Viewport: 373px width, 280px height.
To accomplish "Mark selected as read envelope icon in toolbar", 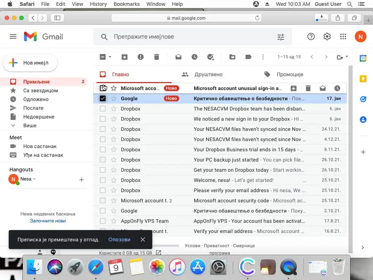I will pos(178,57).
